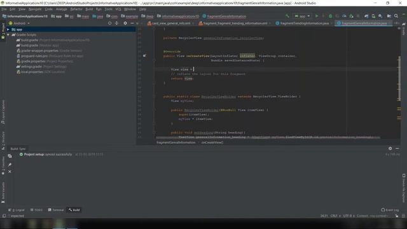Image resolution: width=407 pixels, height=229 pixels.
Task: Click onCreateView() in bottom breadcrumb
Action: (212, 142)
